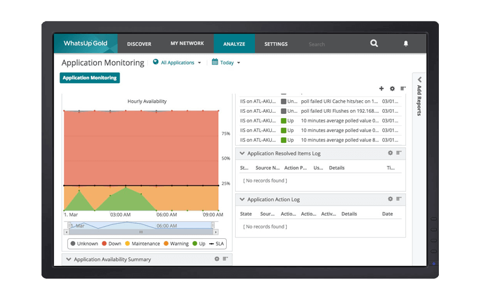Collapse Application Availability Summary panel
481x300 pixels.
(69, 259)
